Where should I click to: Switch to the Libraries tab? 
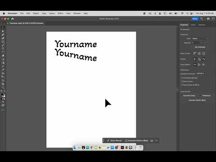click(202, 25)
